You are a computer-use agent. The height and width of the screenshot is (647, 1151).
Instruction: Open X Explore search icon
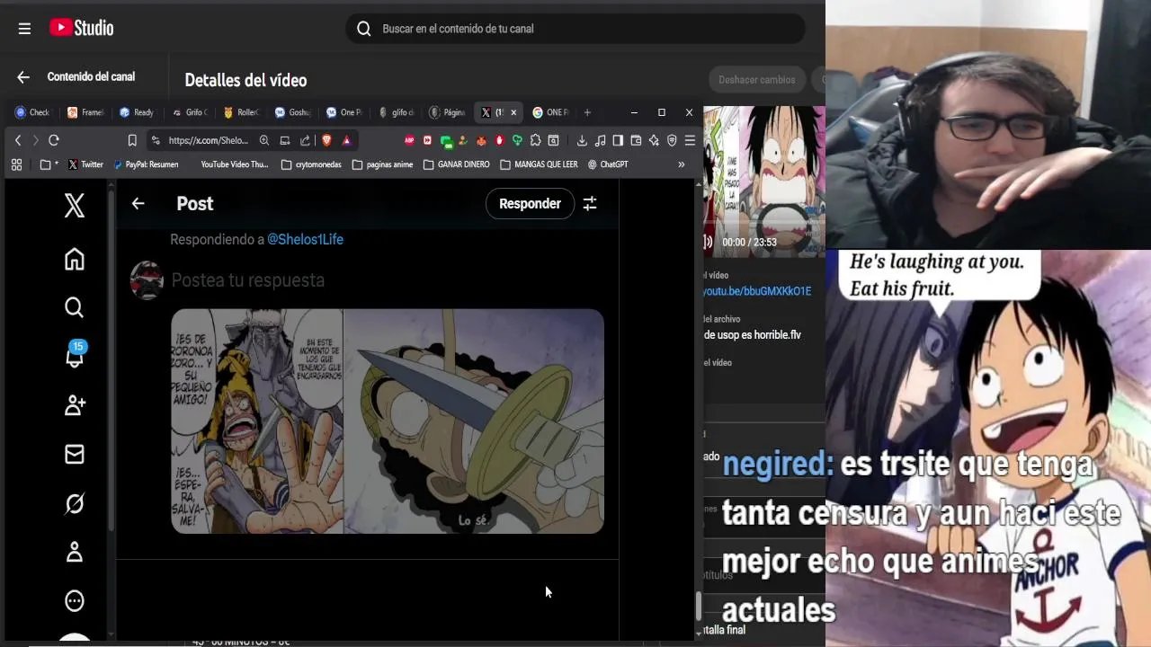pos(75,307)
